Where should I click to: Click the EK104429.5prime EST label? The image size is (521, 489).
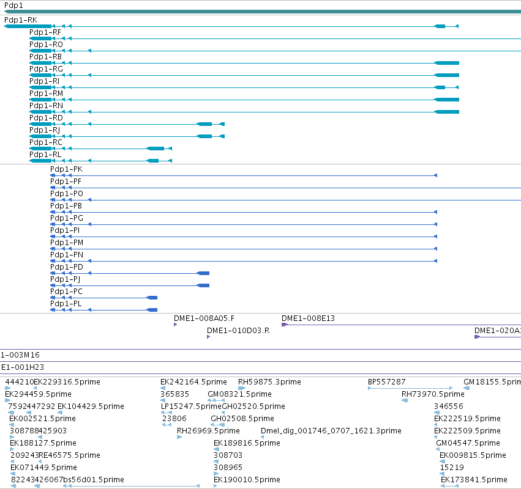91,406
